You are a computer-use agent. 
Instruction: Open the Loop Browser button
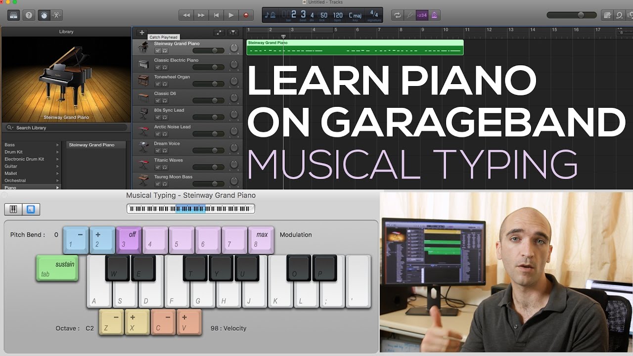pyautogui.click(x=620, y=15)
